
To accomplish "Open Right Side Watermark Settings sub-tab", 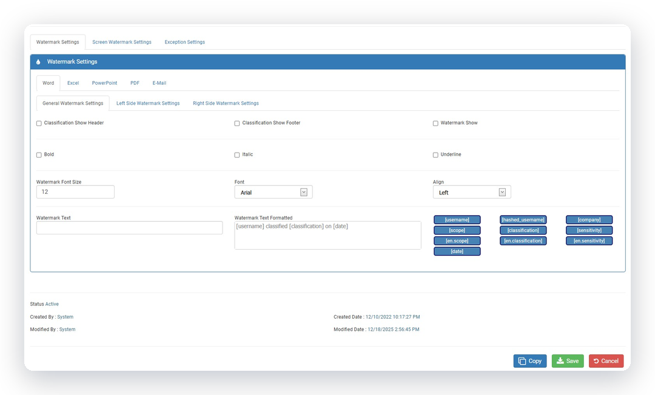I will point(226,103).
